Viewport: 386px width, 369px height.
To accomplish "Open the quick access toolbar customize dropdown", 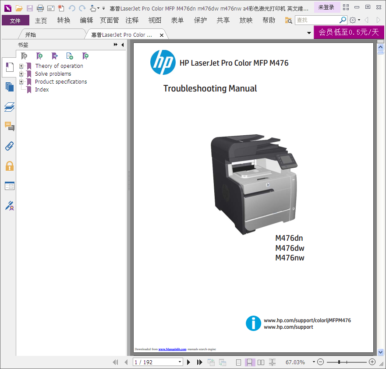I will 104,8.
